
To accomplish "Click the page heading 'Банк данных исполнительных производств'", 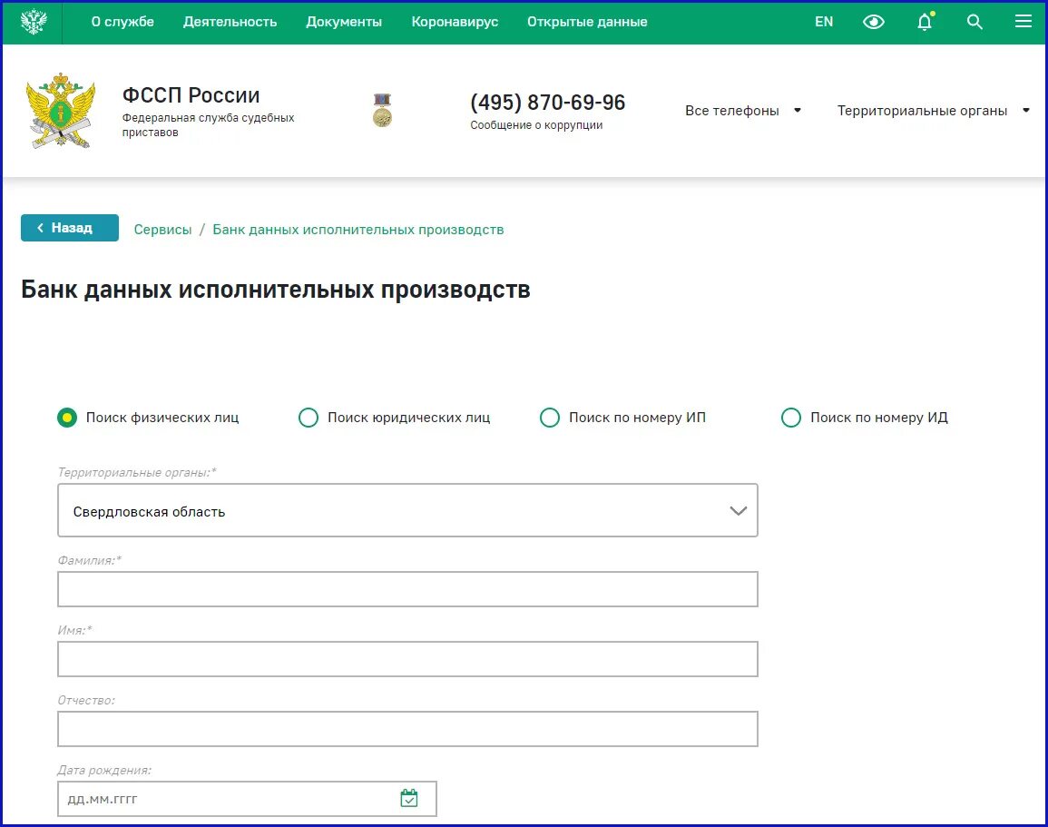I will tap(275, 290).
